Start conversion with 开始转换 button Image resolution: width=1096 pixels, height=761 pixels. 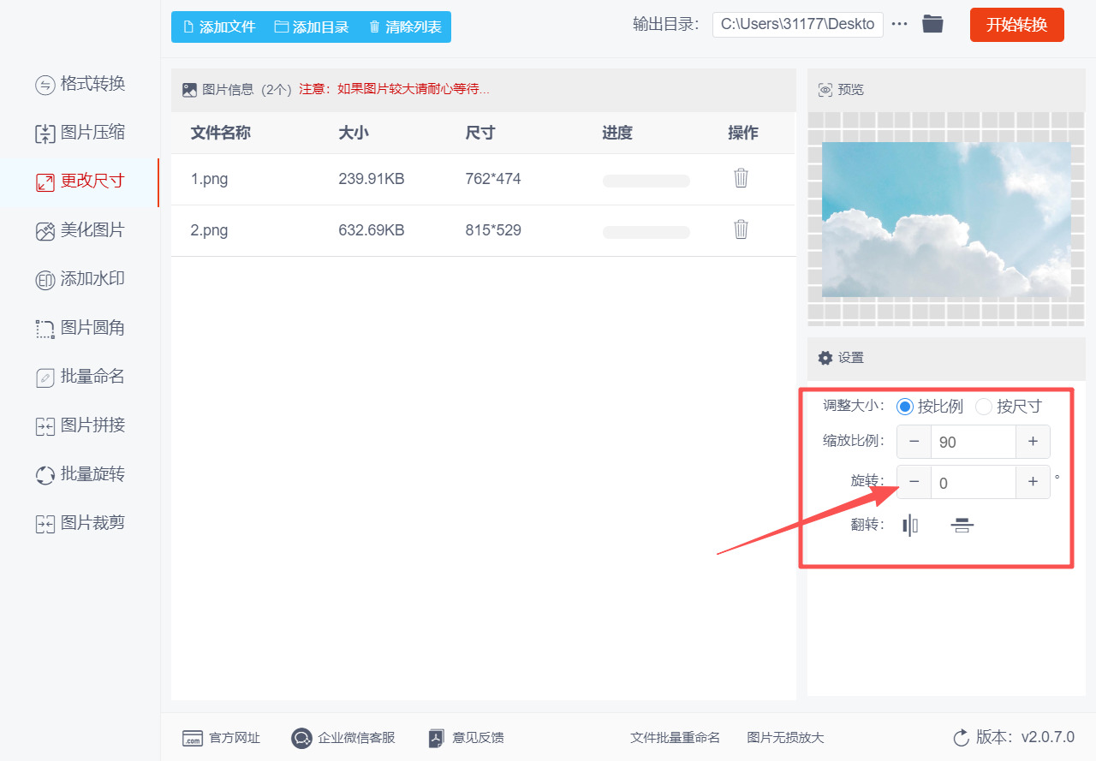point(1017,25)
